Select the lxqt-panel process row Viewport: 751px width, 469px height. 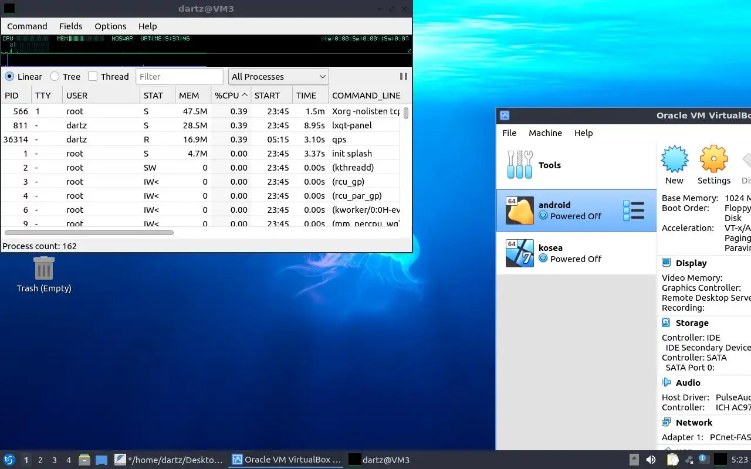[x=201, y=125]
